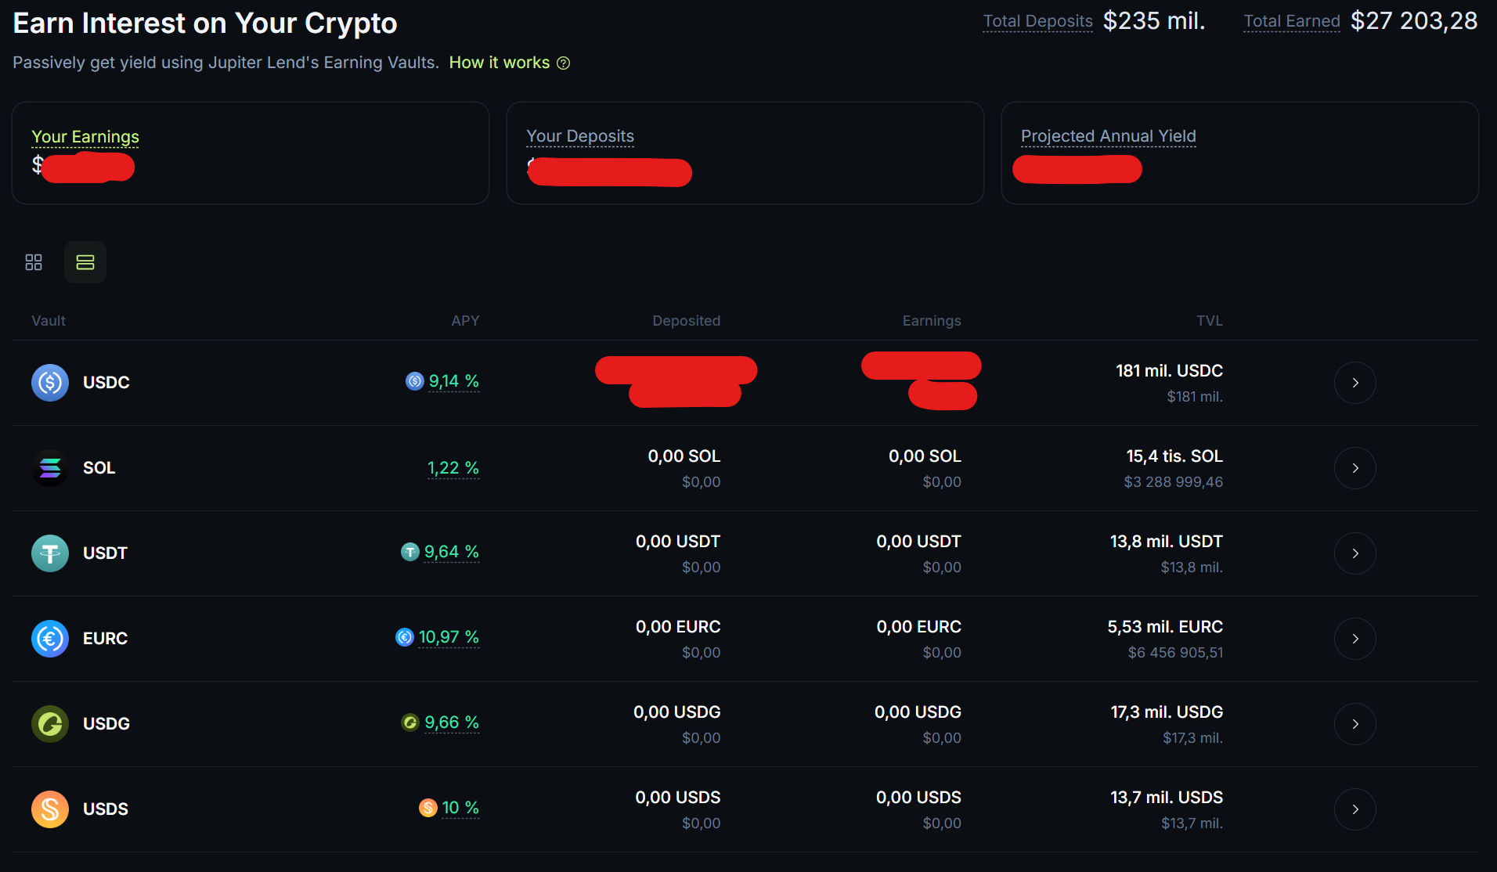This screenshot has height=872, width=1497.
Task: Click the USDT 9,64 % APY value
Action: pos(451,552)
